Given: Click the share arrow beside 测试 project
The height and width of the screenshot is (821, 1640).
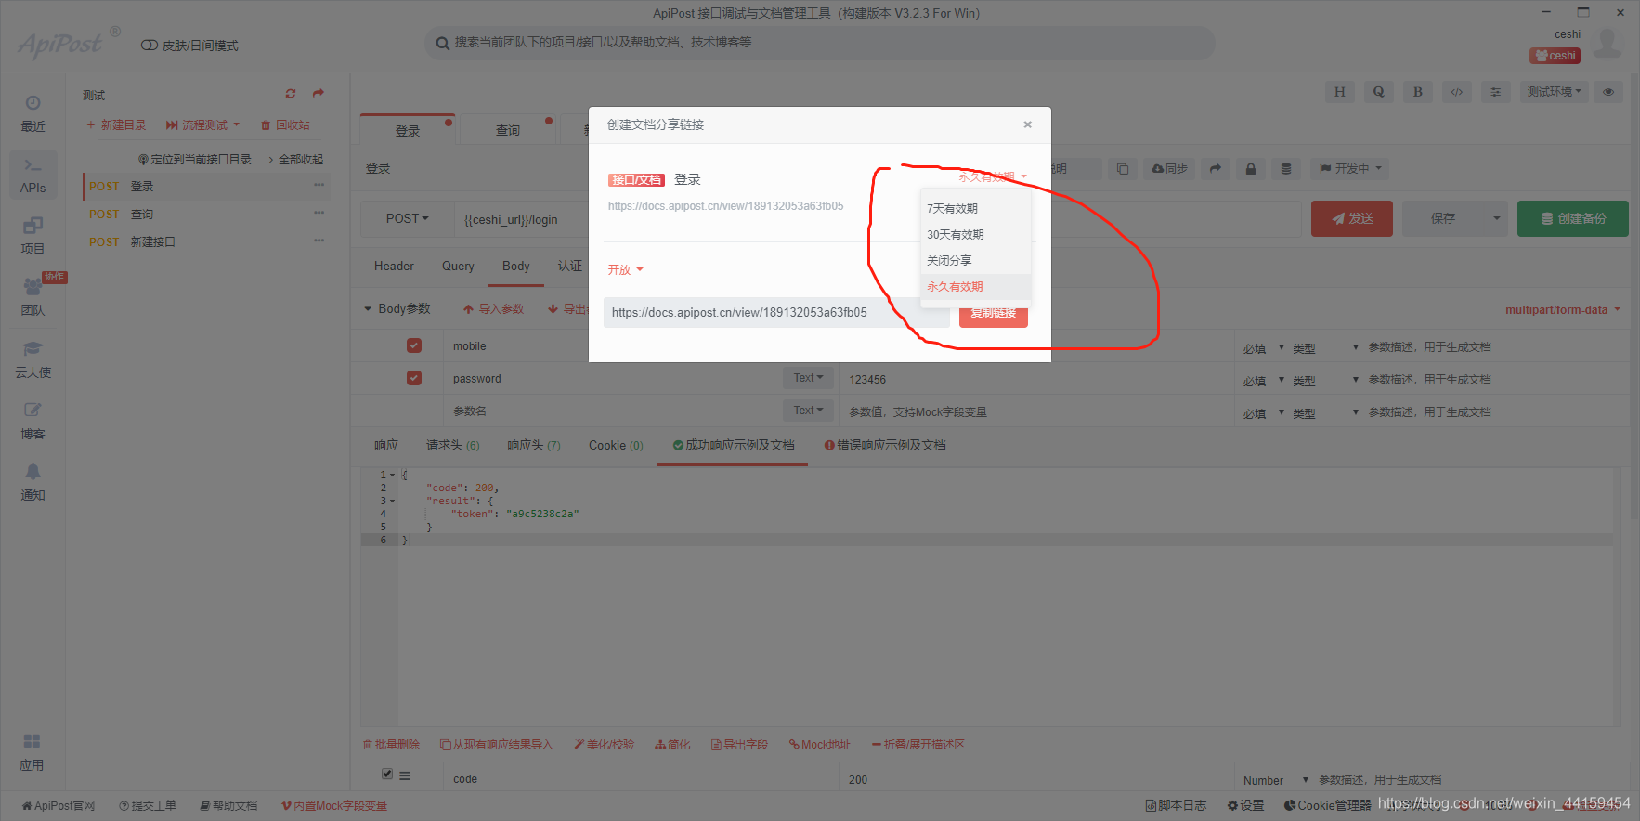Looking at the screenshot, I should coord(319,94).
